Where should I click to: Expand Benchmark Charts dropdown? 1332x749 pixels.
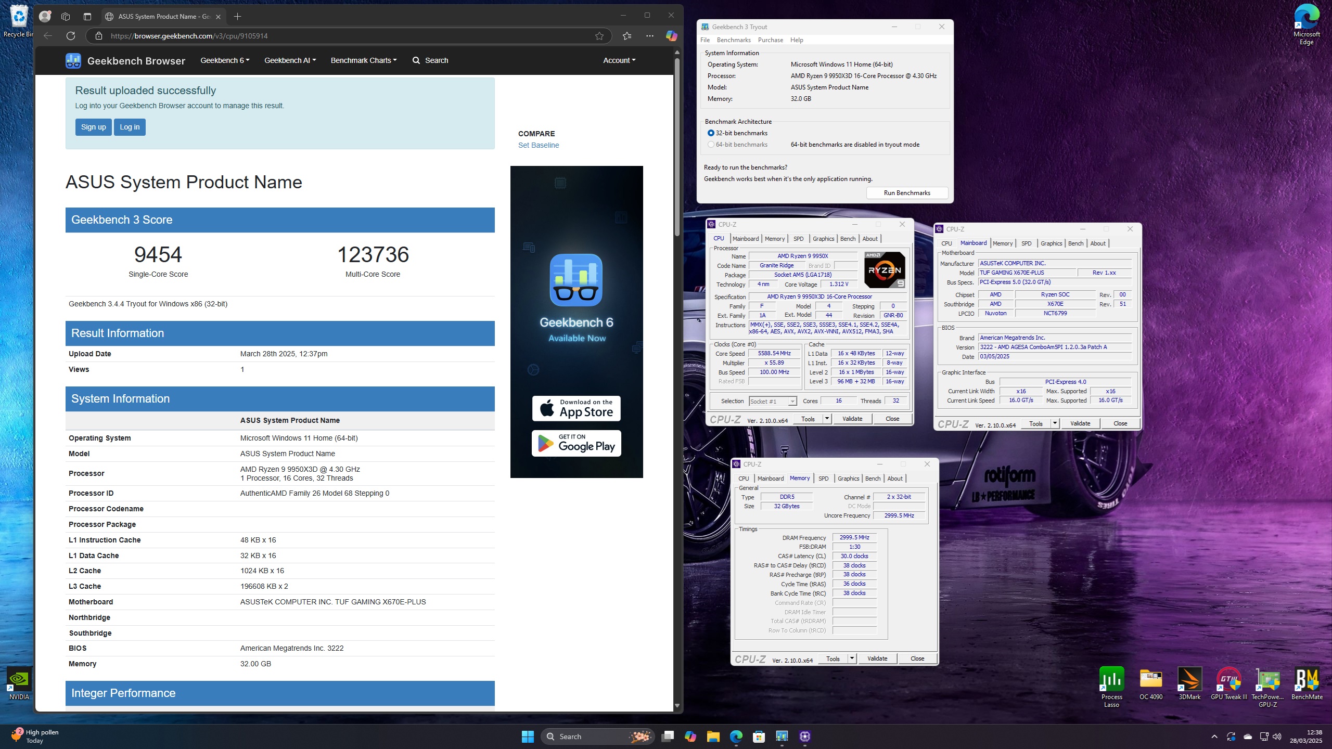point(364,60)
